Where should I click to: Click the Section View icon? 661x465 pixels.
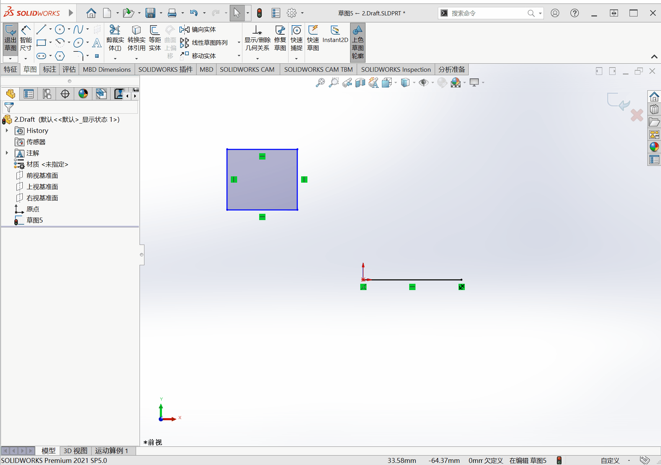[360, 83]
